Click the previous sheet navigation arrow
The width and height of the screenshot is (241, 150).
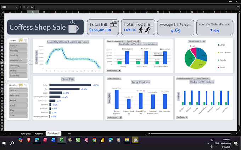(5, 134)
